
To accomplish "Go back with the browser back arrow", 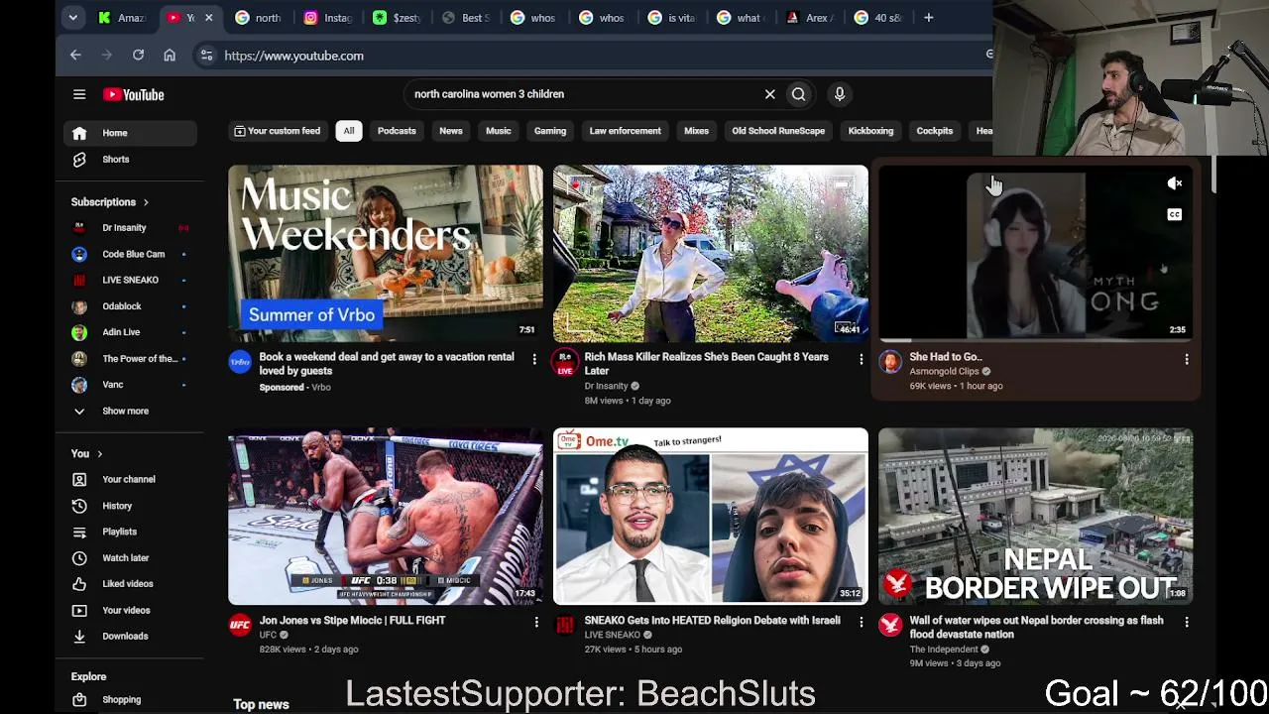I will (75, 56).
